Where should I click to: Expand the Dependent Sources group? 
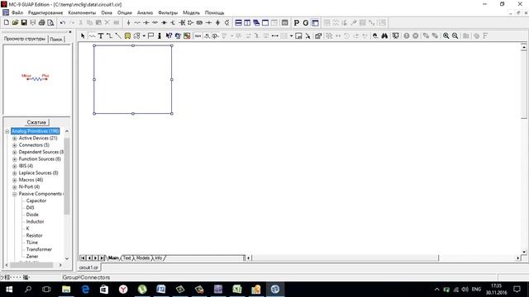click(15, 152)
